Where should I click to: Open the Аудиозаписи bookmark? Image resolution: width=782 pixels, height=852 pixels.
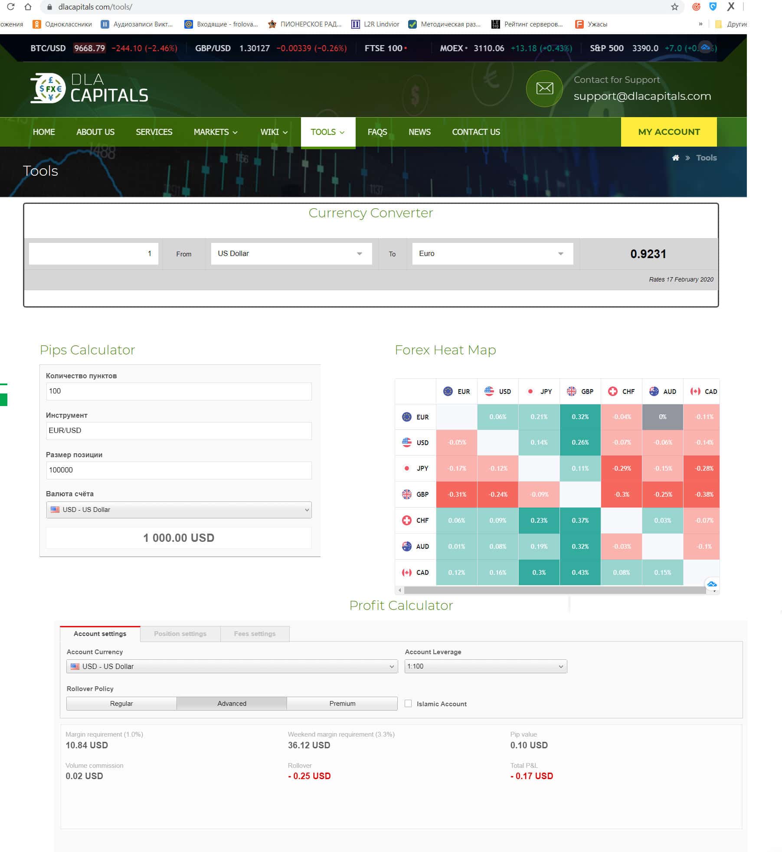pos(137,24)
